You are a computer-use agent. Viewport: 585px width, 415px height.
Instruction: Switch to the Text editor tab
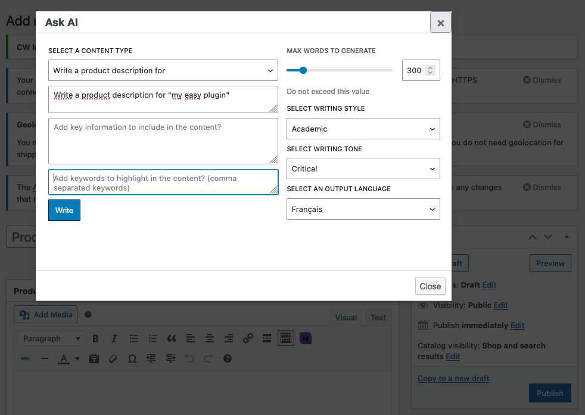tap(378, 318)
